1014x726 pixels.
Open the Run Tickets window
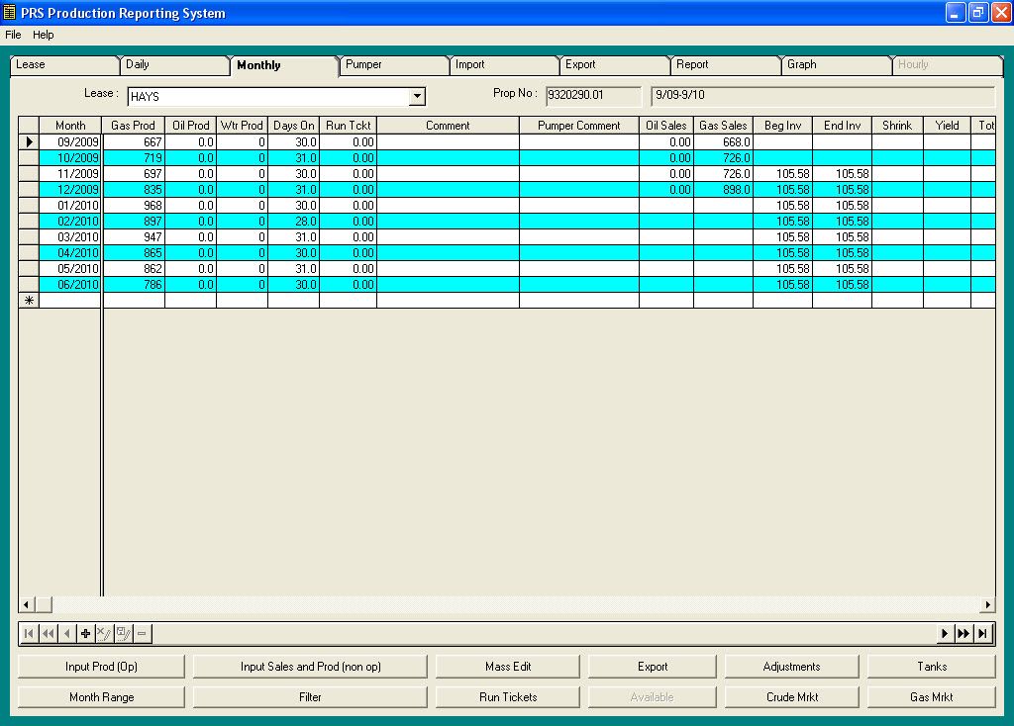507,696
